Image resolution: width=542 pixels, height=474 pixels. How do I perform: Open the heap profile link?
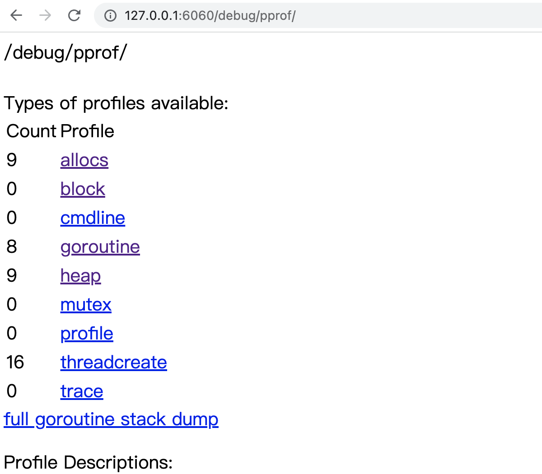pos(80,276)
